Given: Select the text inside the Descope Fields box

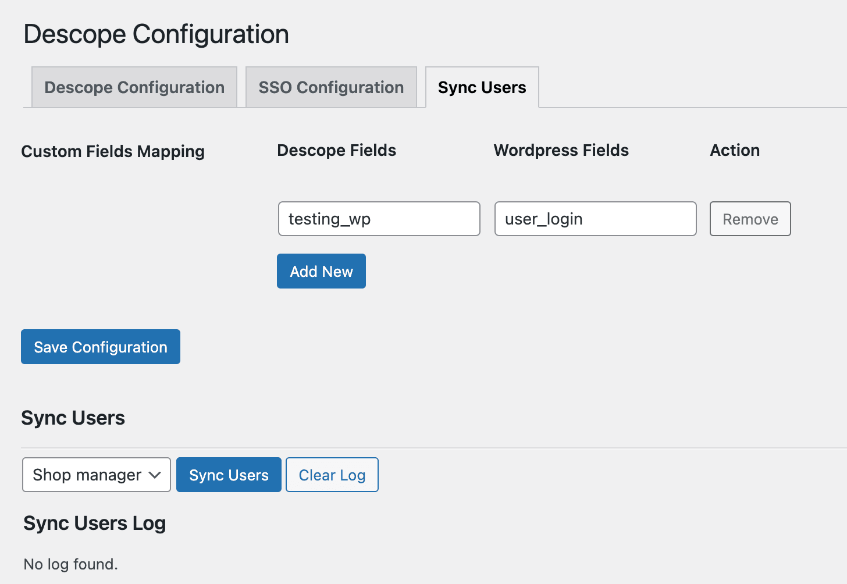Looking at the screenshot, I should coord(379,219).
